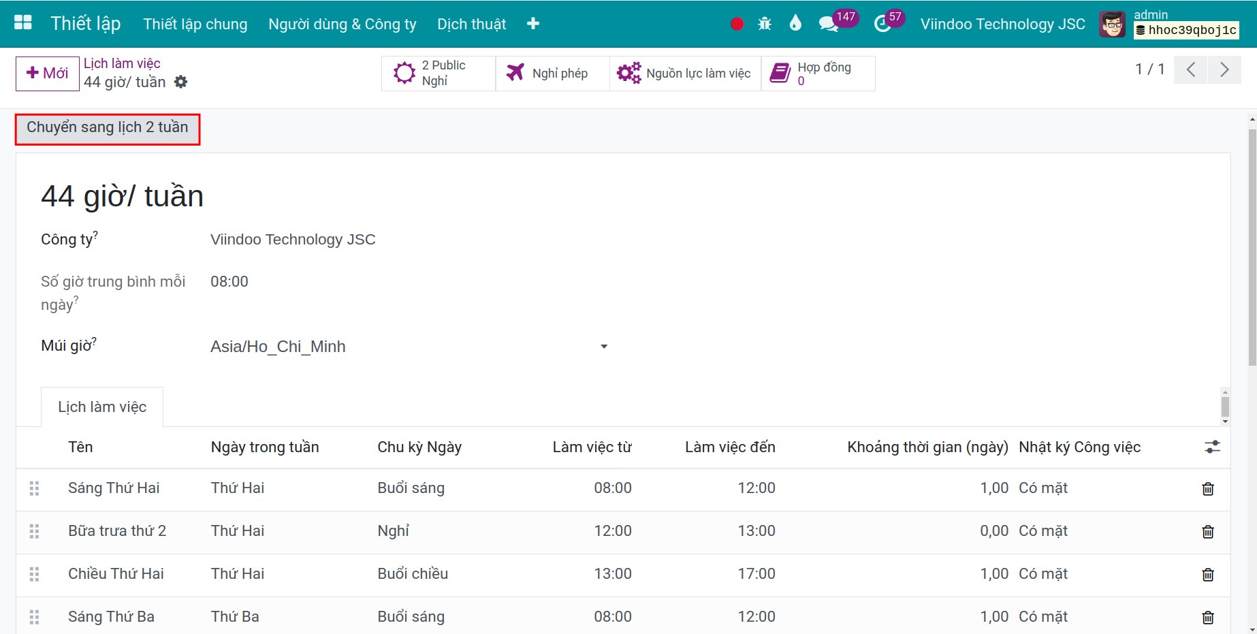Sort by Làm việc từ column header
1257x634 pixels.
pos(592,447)
